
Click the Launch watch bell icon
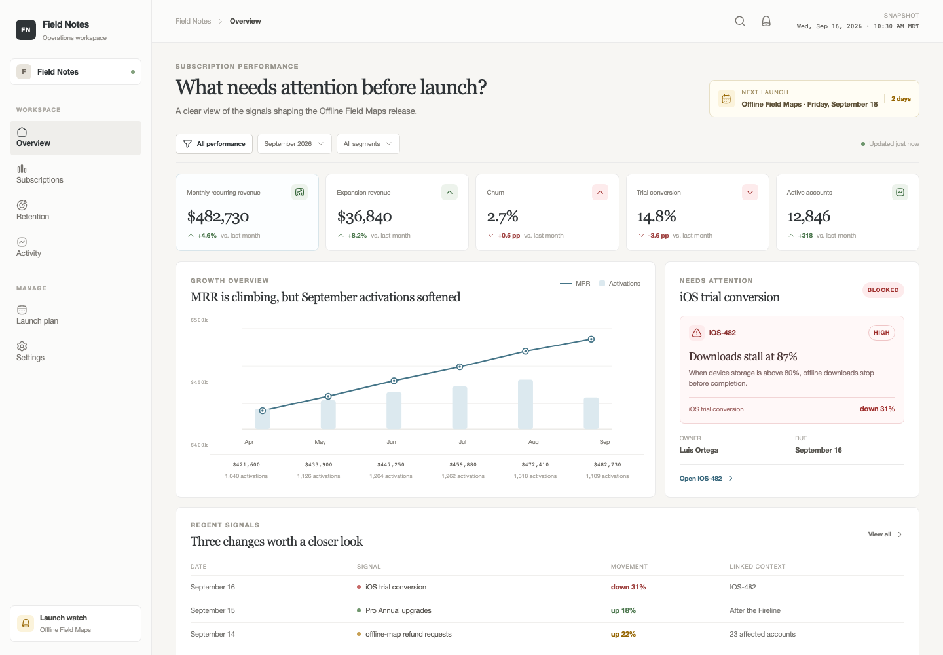coord(26,624)
